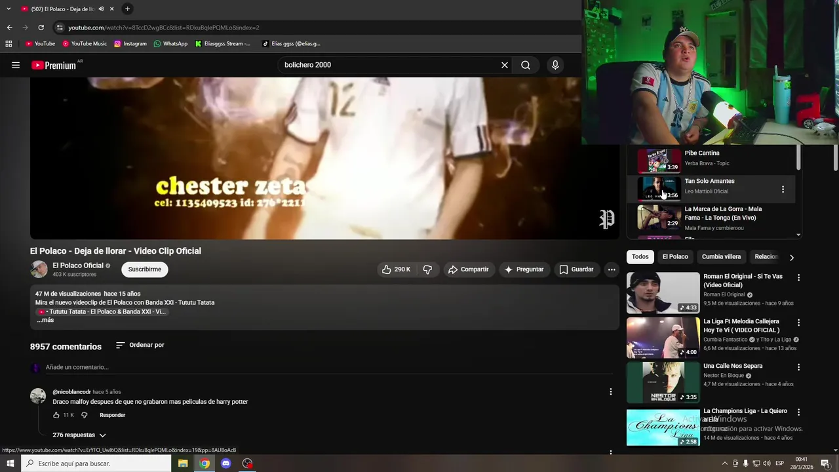
Task: Open the Windows Start menu
Action: 10,463
